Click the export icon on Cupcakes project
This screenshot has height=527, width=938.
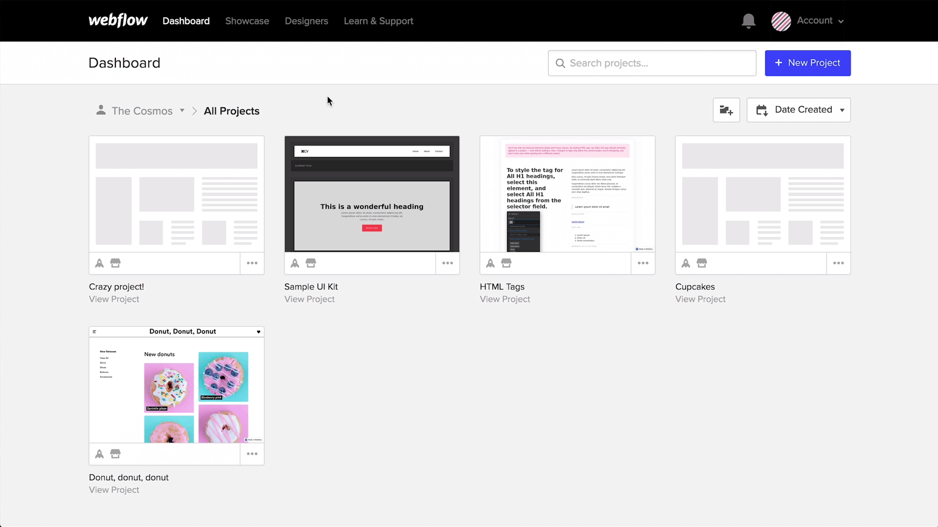(702, 263)
